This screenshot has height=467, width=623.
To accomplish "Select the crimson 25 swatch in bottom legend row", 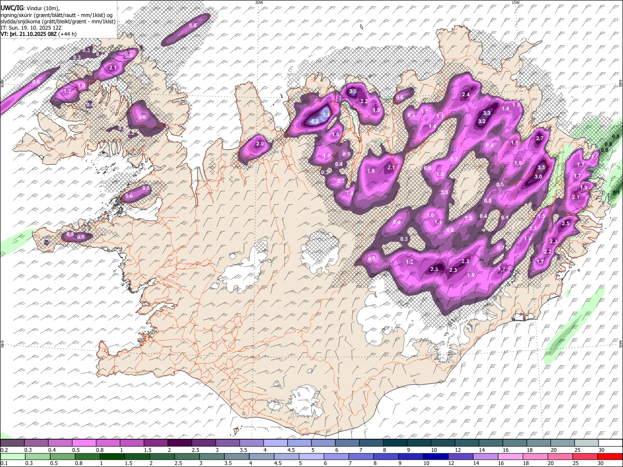I will tap(586, 456).
